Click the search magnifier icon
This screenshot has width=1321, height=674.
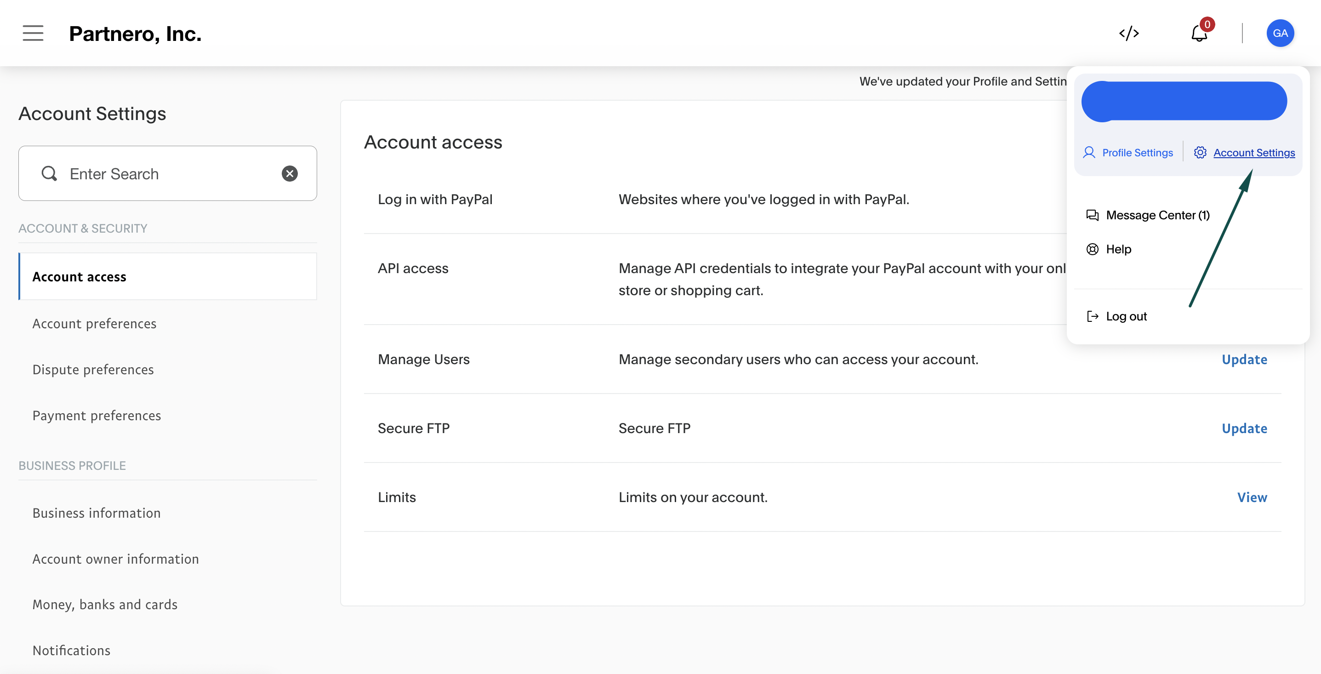pyautogui.click(x=49, y=174)
